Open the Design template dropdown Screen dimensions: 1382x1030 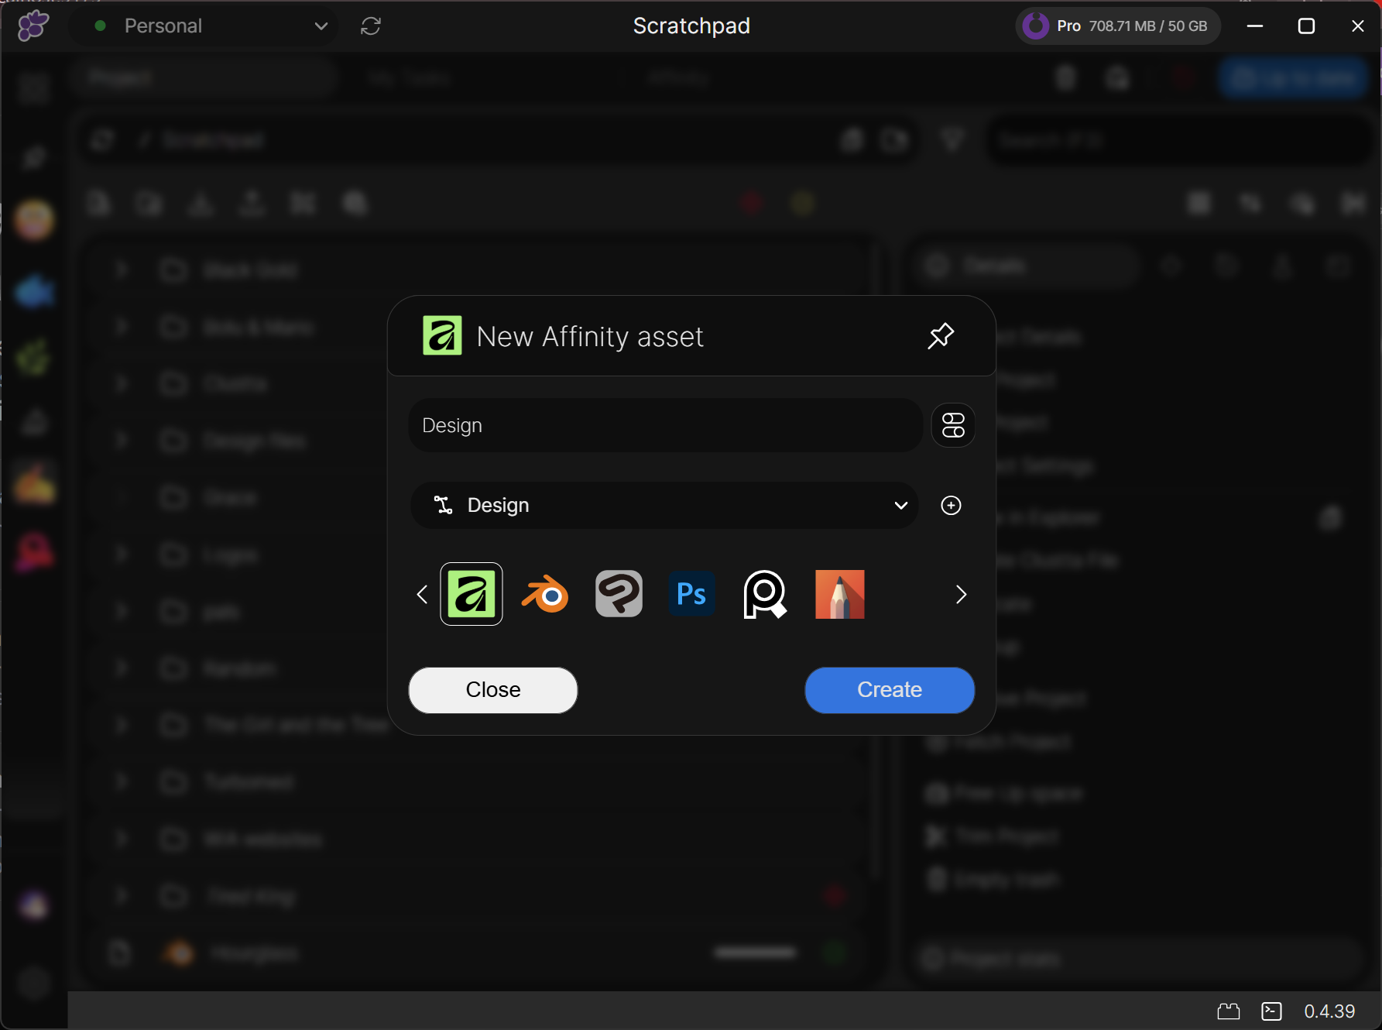664,505
